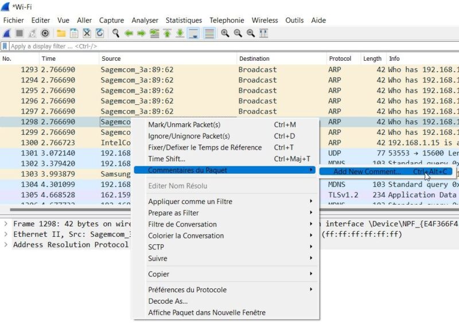Jump to the first packet icon
Screen dimensions: 459x325
click(x=167, y=33)
